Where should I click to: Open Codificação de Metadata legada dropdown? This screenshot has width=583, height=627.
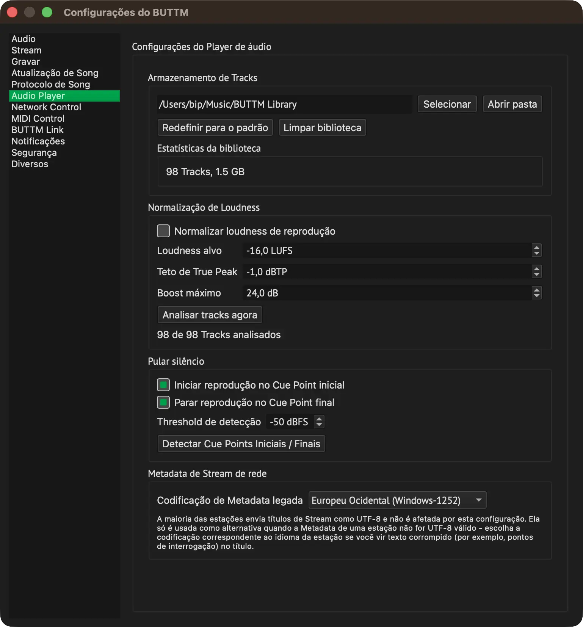click(397, 500)
